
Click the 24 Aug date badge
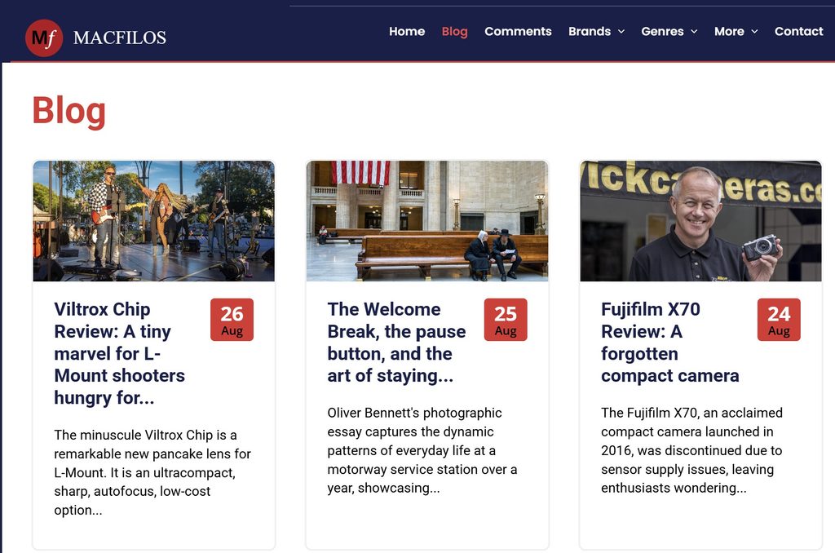click(x=779, y=320)
